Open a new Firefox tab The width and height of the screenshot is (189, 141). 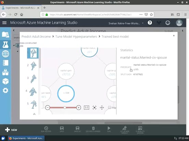(x=45, y=8)
